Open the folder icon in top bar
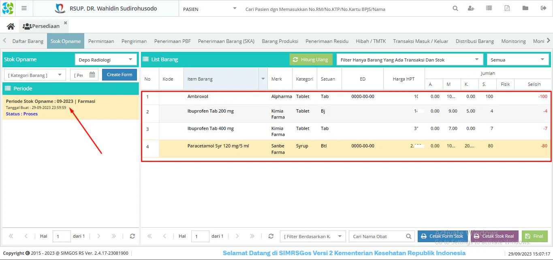This screenshot has width=553, height=260. (x=525, y=9)
